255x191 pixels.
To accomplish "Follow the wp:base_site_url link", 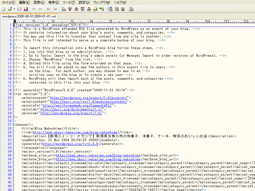I will pyautogui.click(x=98, y=155).
